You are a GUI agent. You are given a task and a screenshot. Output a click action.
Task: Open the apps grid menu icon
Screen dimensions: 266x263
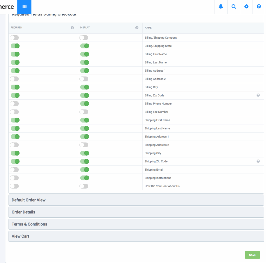tap(24, 7)
